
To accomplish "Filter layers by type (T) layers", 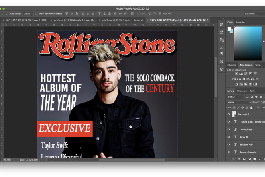I will tap(257, 97).
